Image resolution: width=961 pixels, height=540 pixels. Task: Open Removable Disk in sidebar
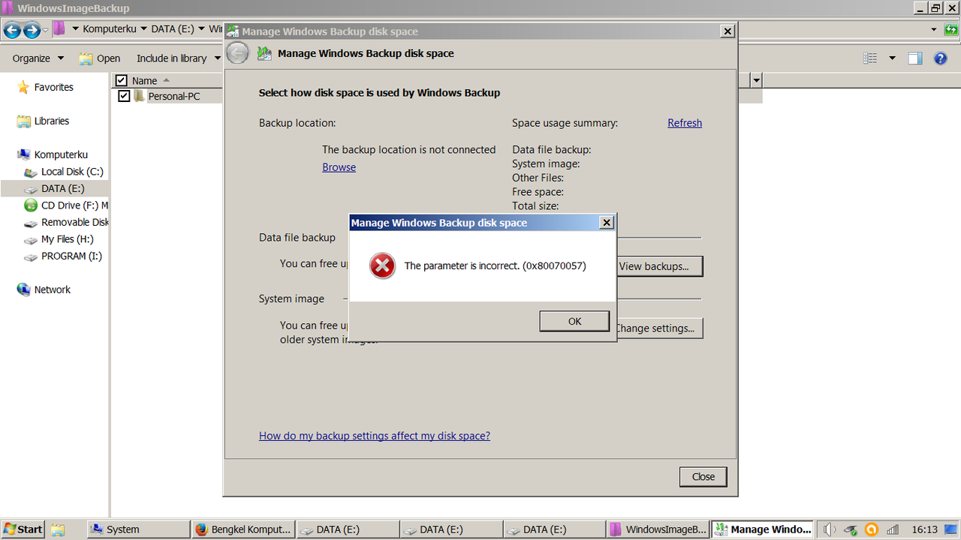point(75,222)
